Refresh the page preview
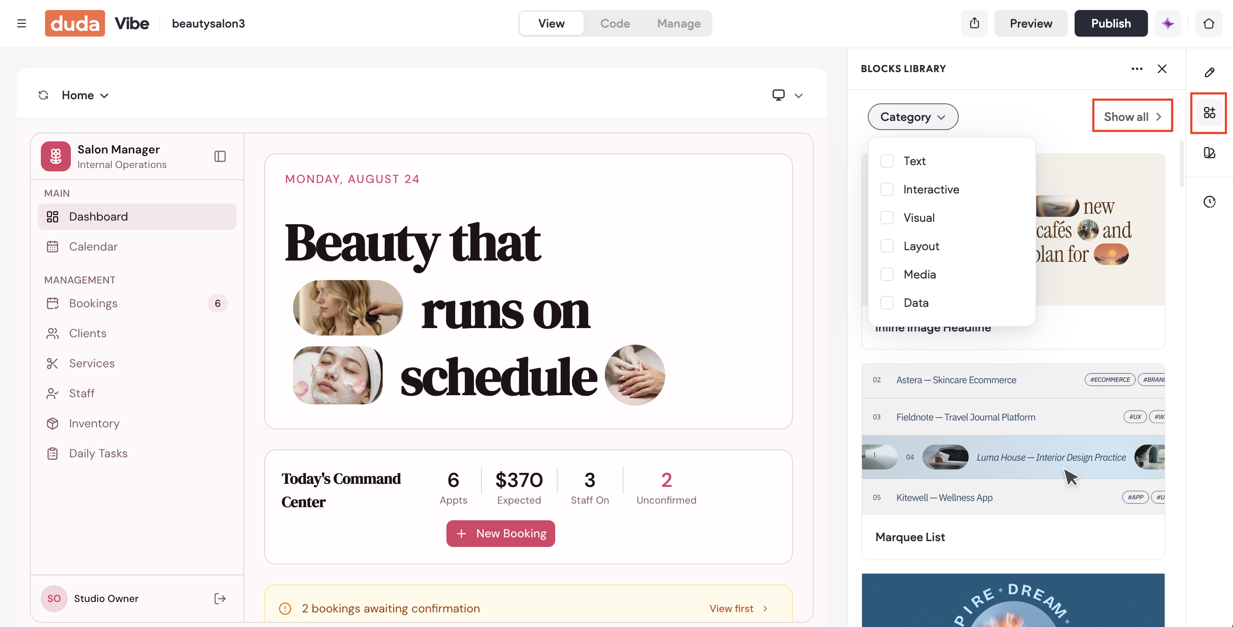This screenshot has width=1233, height=627. pos(43,95)
